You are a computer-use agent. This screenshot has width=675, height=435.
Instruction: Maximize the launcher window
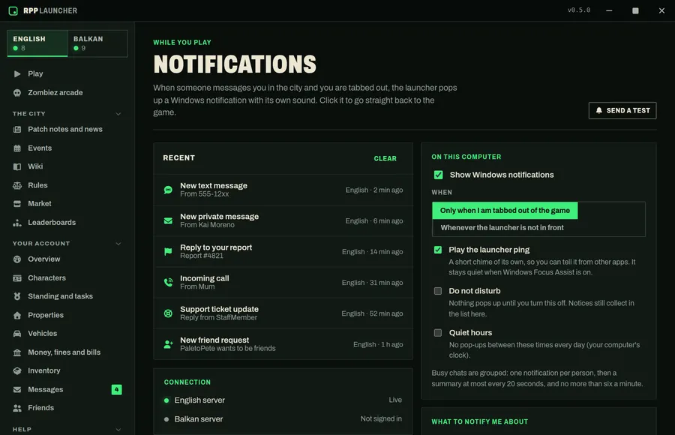click(x=635, y=10)
